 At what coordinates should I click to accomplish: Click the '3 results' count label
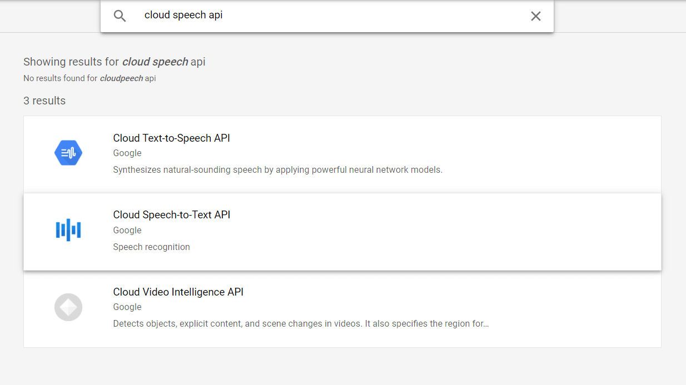point(44,101)
